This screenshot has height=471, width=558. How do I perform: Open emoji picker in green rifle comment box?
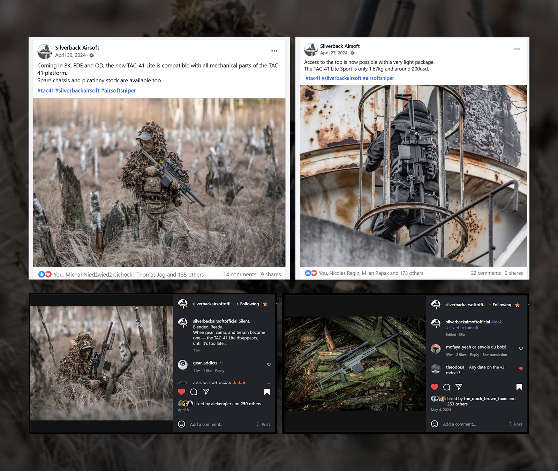click(x=435, y=424)
